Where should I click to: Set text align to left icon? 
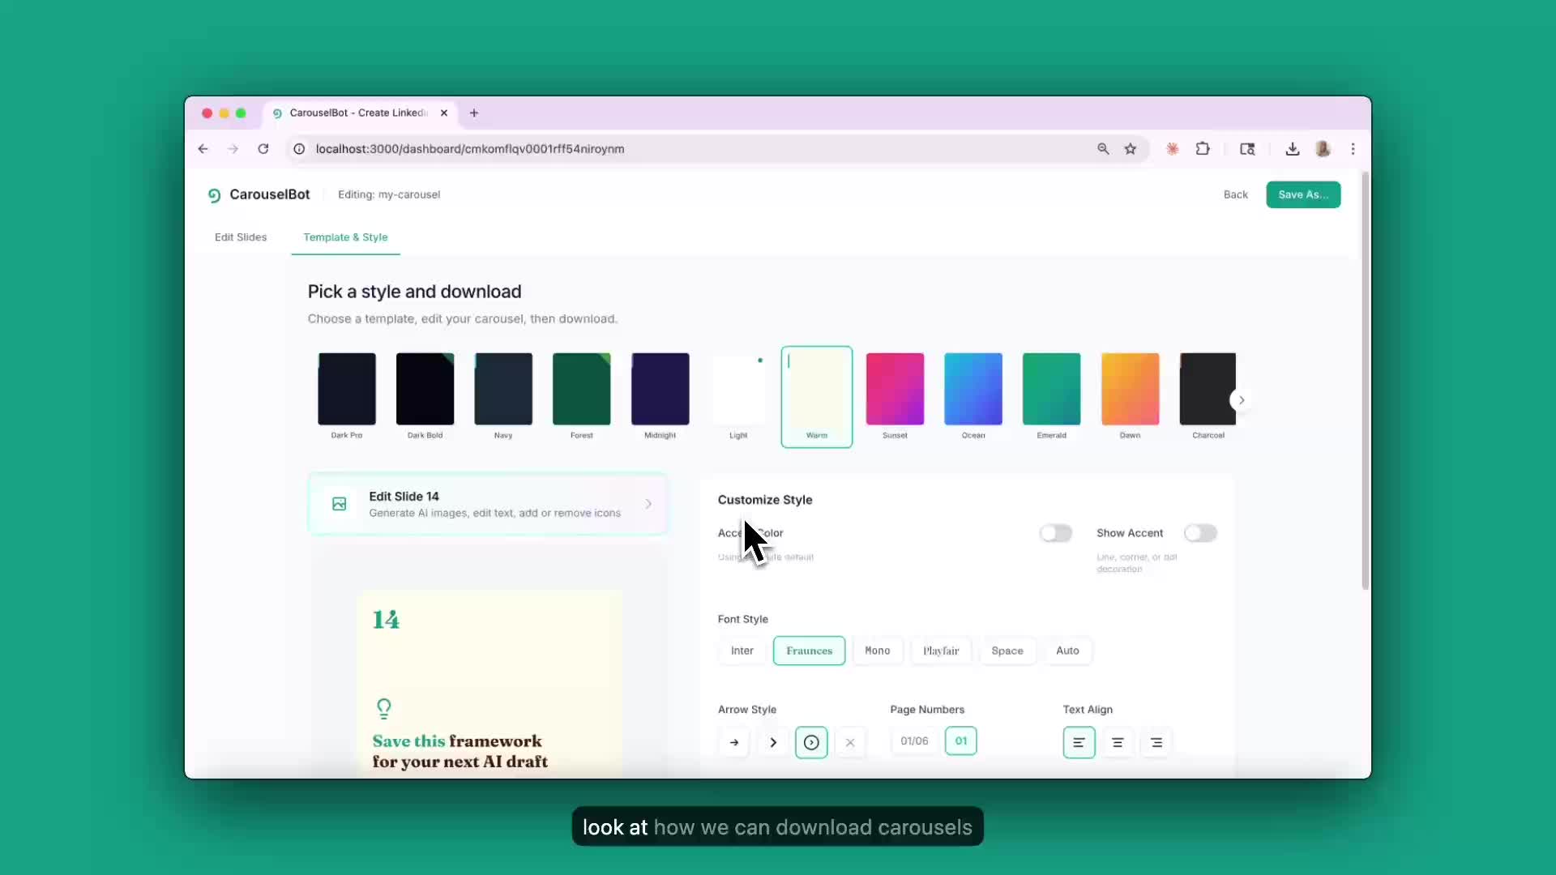[x=1079, y=742]
